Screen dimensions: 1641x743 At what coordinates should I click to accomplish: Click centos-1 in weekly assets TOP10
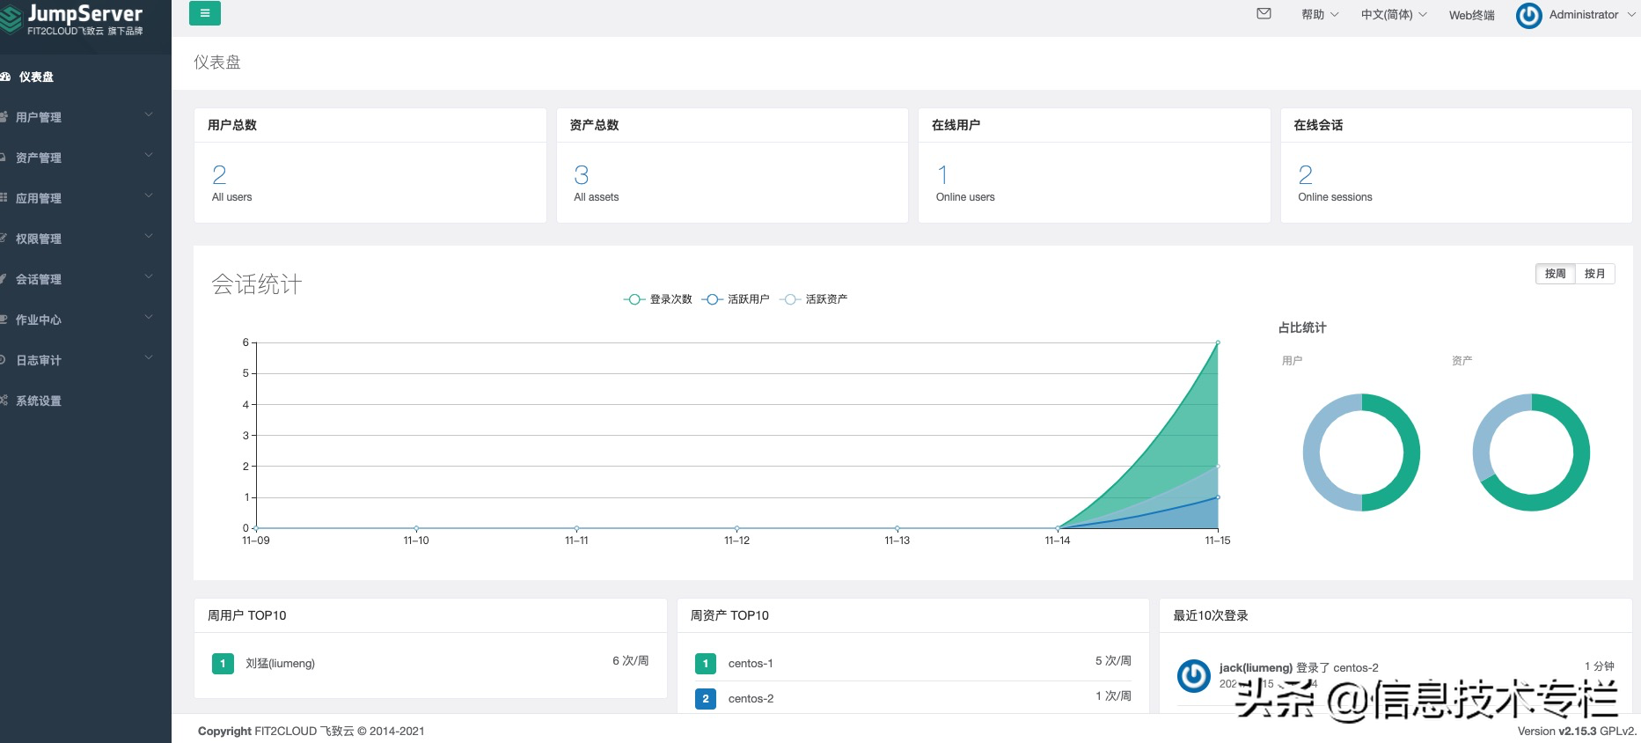(x=751, y=663)
